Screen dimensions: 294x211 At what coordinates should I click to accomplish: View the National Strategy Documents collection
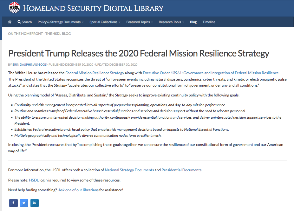[x=129, y=170]
